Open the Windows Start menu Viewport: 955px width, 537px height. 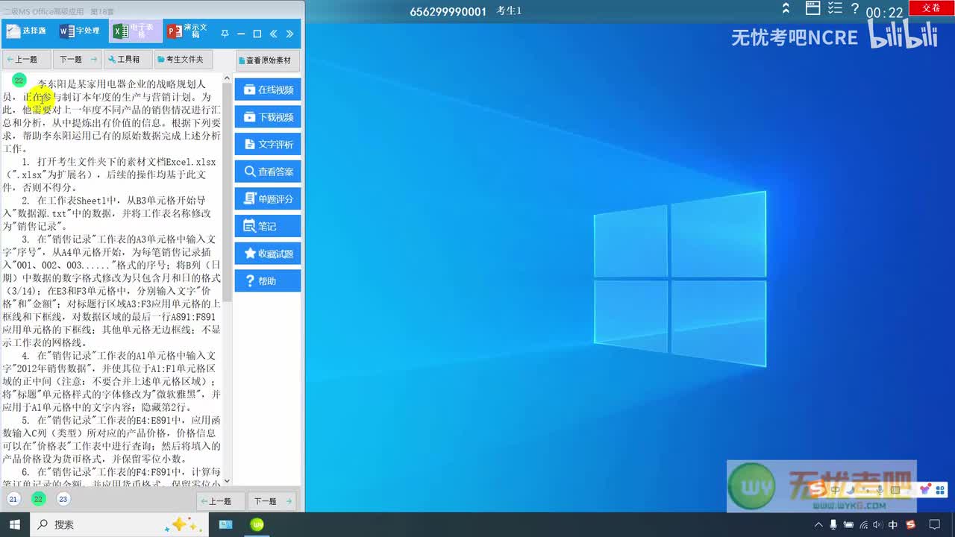[x=14, y=524]
